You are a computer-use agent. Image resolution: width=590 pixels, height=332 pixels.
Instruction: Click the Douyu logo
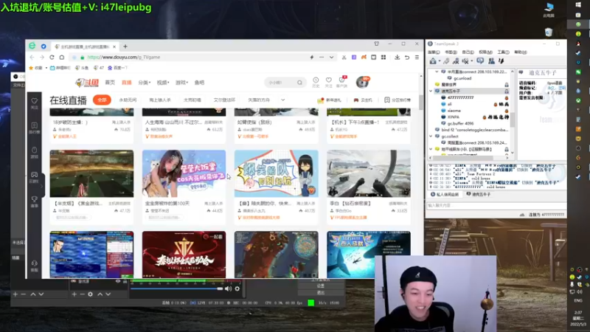(86, 83)
